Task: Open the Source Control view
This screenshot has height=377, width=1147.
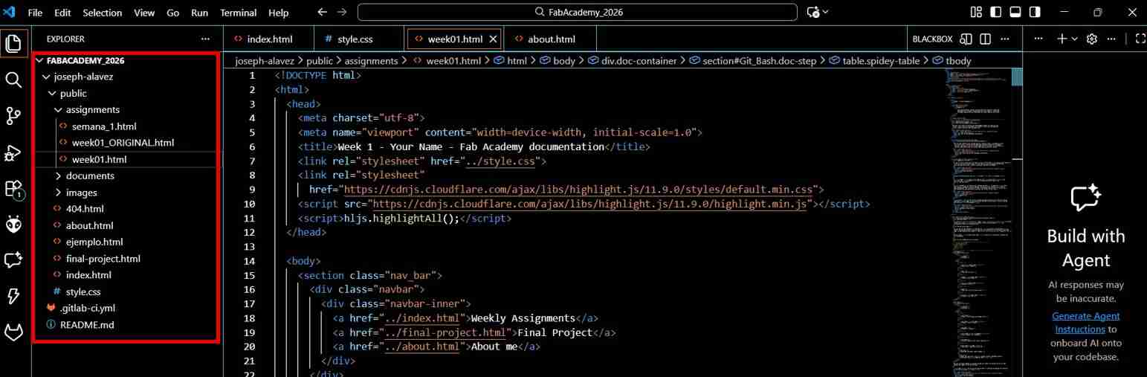Action: 13,116
